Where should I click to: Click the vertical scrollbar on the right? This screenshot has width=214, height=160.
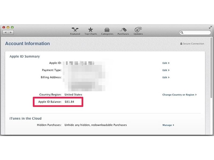tap(211, 68)
